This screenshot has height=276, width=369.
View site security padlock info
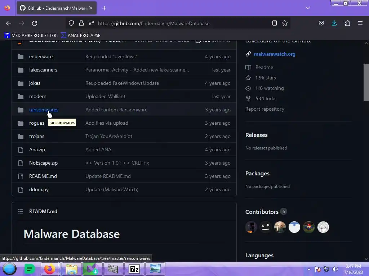(x=81, y=23)
